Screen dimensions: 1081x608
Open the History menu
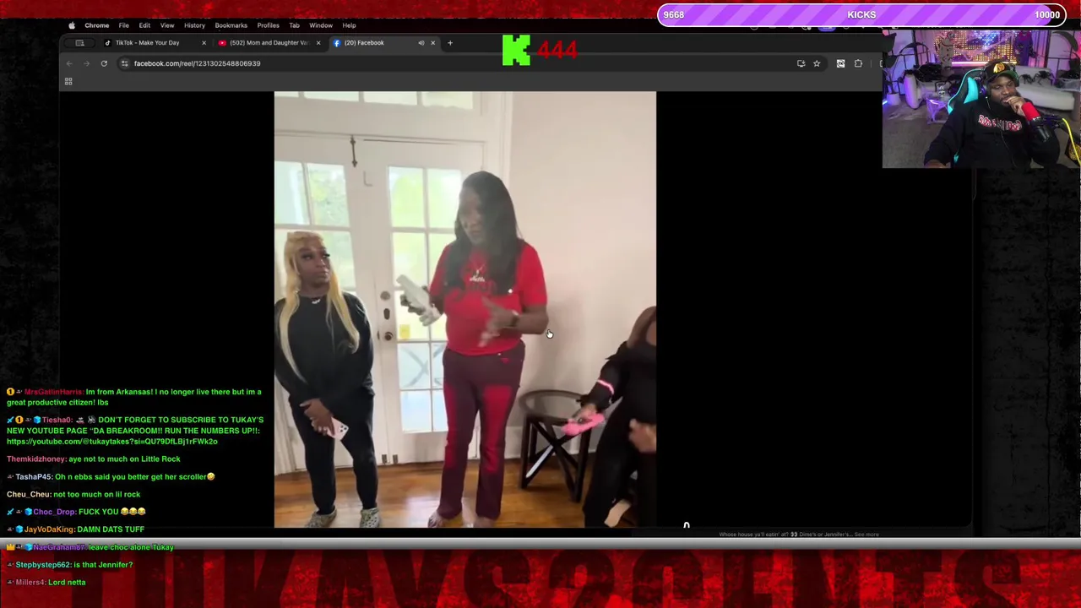pos(194,25)
